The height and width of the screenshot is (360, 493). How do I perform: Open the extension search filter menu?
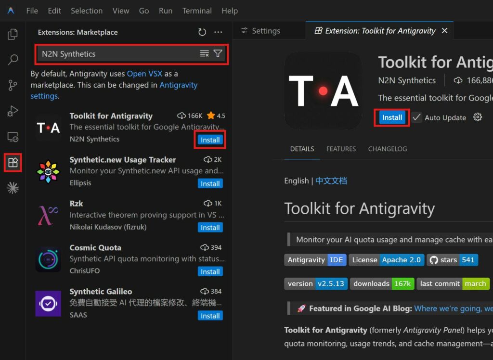point(218,54)
